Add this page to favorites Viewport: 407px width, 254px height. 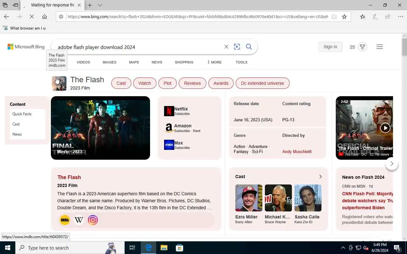(344, 17)
